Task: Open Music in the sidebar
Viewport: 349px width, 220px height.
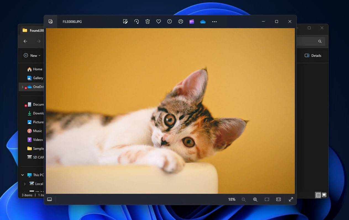Action: click(x=35, y=131)
